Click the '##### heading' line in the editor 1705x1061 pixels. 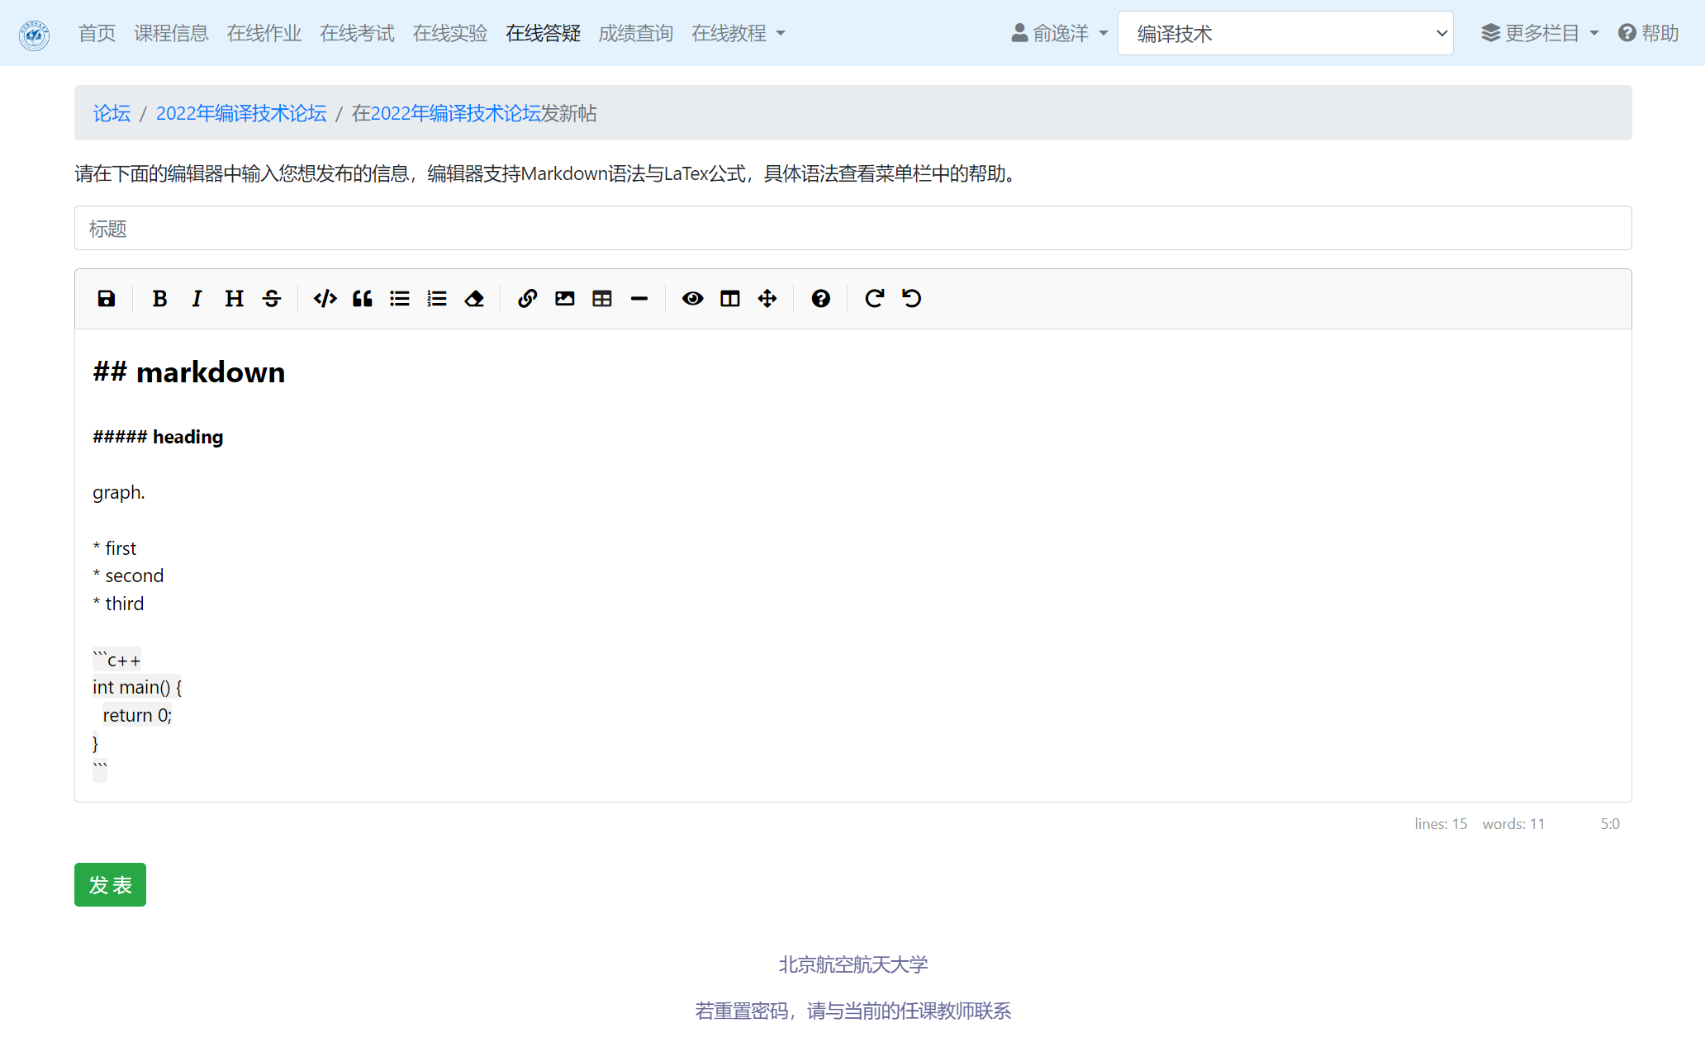coord(158,438)
